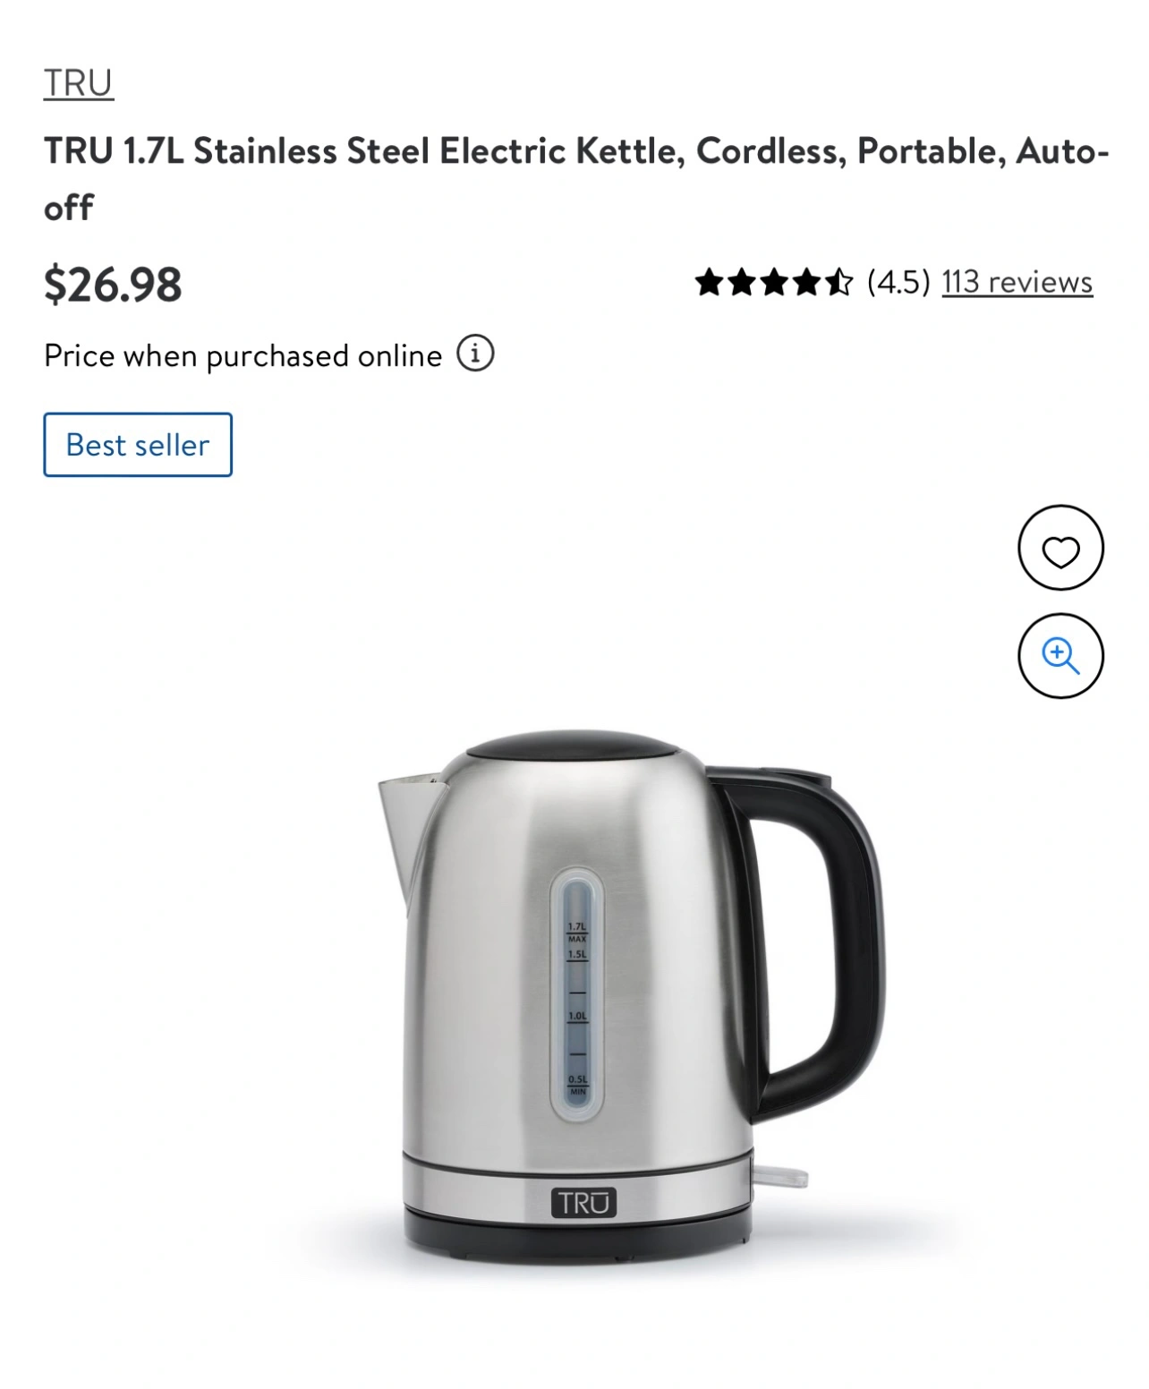
Task: Click the $26.98 price
Action: [x=113, y=284]
